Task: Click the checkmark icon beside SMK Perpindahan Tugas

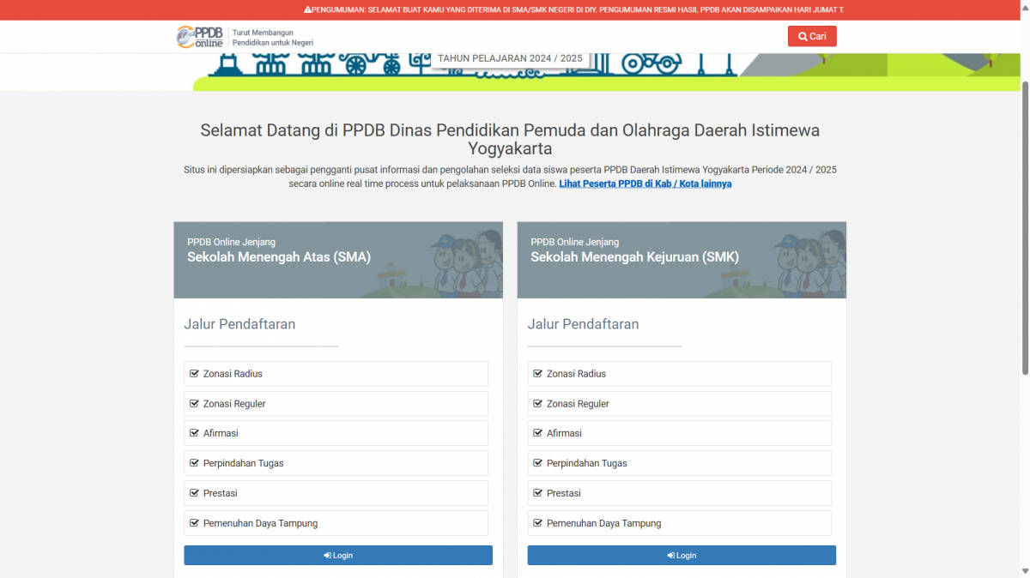Action: point(537,463)
